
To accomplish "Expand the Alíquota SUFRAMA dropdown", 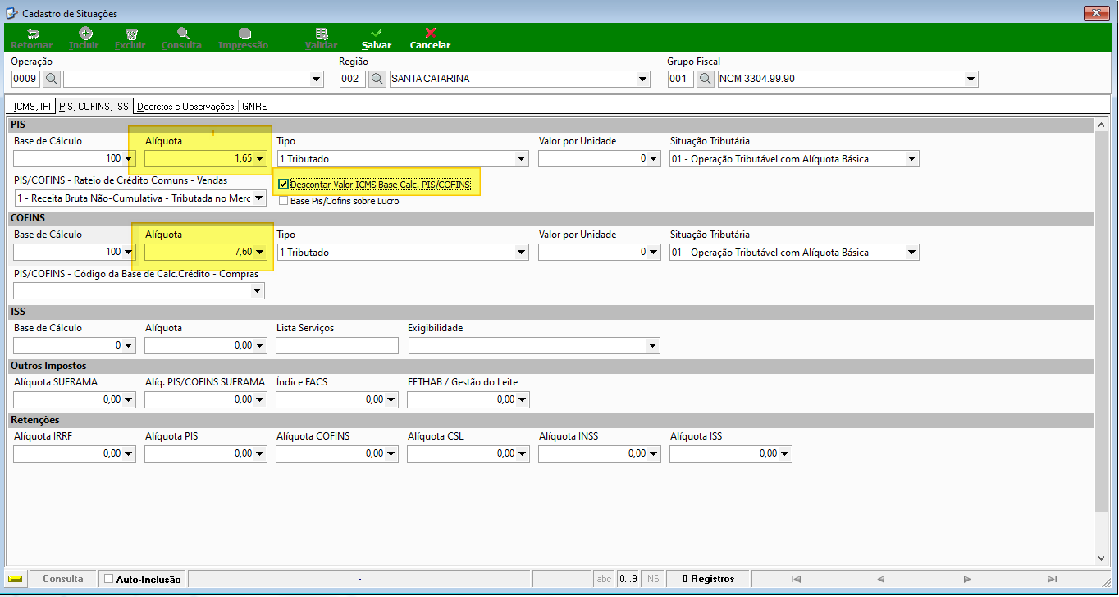I will pos(129,400).
